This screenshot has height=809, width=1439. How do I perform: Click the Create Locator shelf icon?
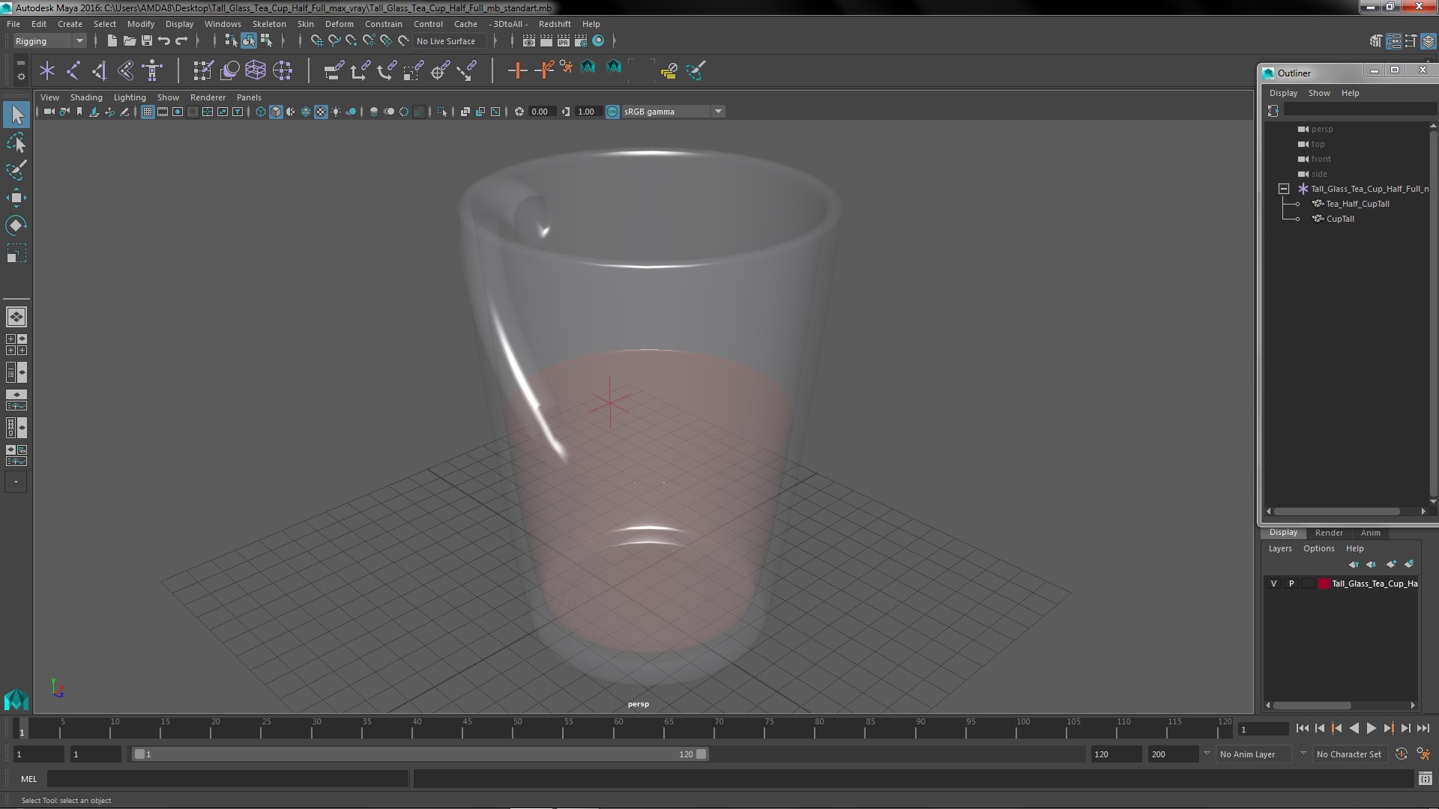(x=47, y=71)
